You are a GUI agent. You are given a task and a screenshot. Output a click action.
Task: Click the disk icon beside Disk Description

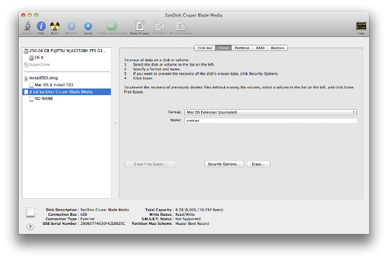pos(30,213)
